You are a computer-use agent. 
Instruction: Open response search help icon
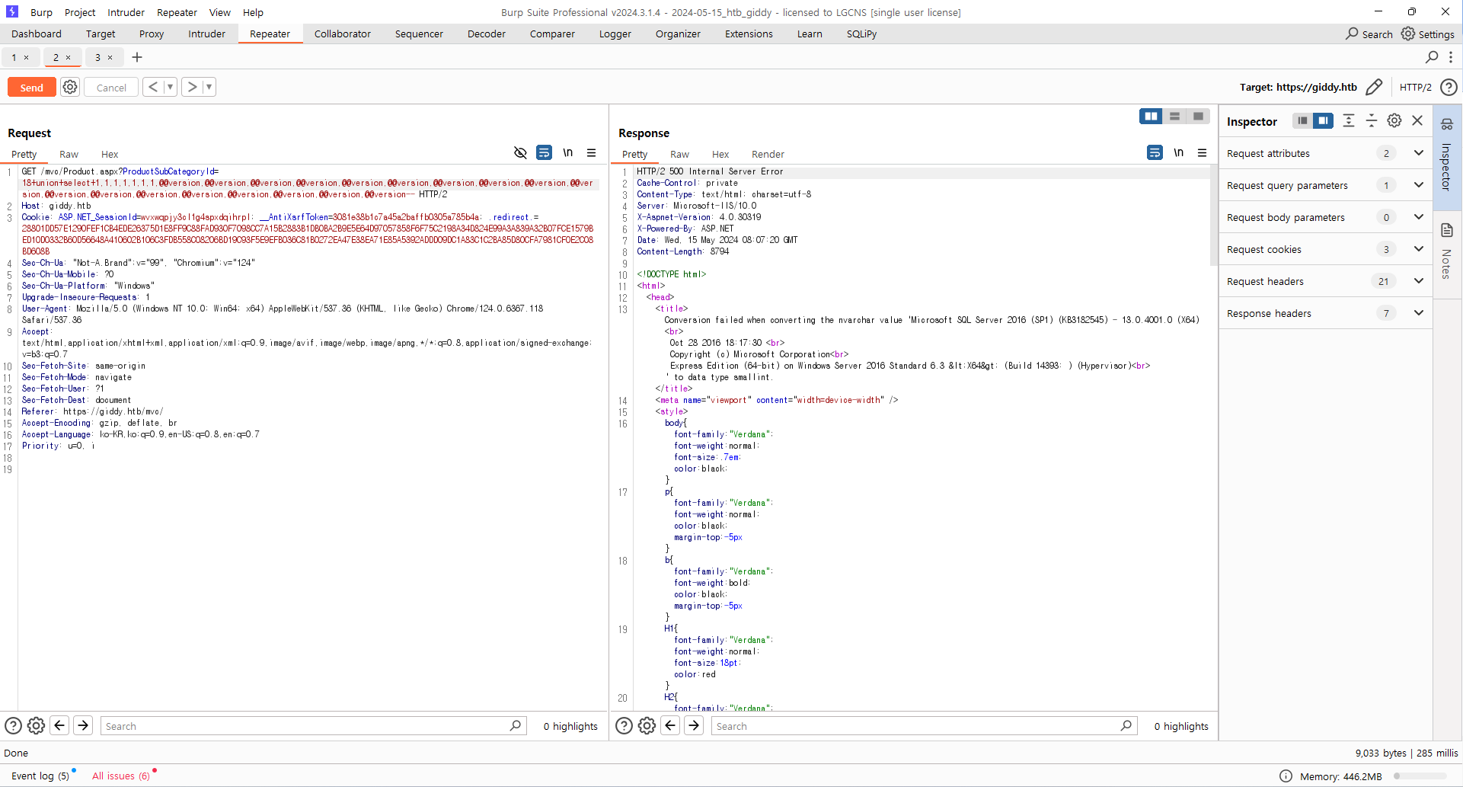pyautogui.click(x=624, y=725)
